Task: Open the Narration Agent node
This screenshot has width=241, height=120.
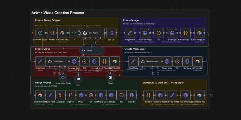Action: (x=148, y=61)
